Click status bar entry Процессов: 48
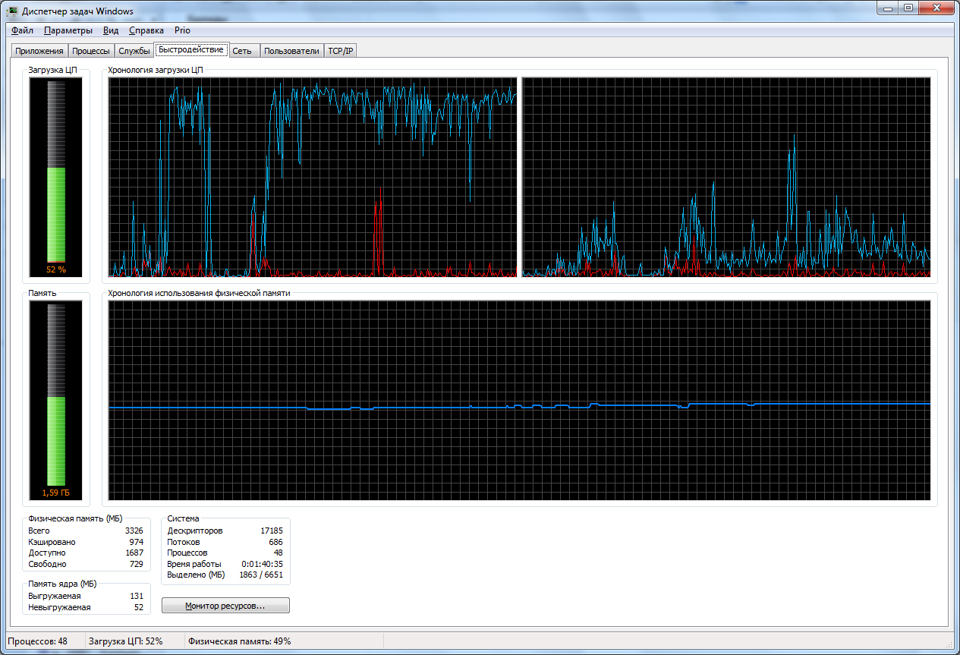The height and width of the screenshot is (655, 960). (x=38, y=641)
